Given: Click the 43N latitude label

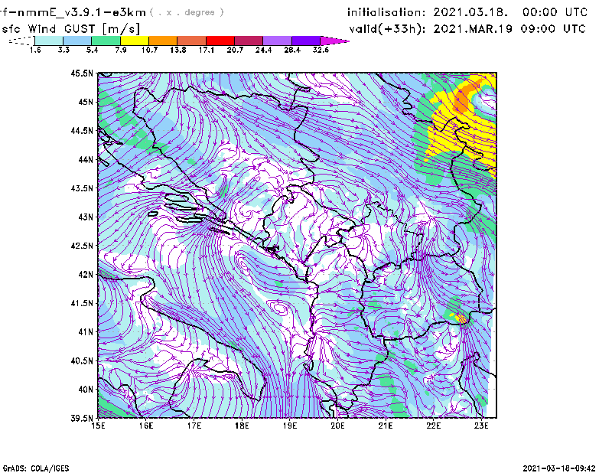Looking at the screenshot, I should click(86, 217).
